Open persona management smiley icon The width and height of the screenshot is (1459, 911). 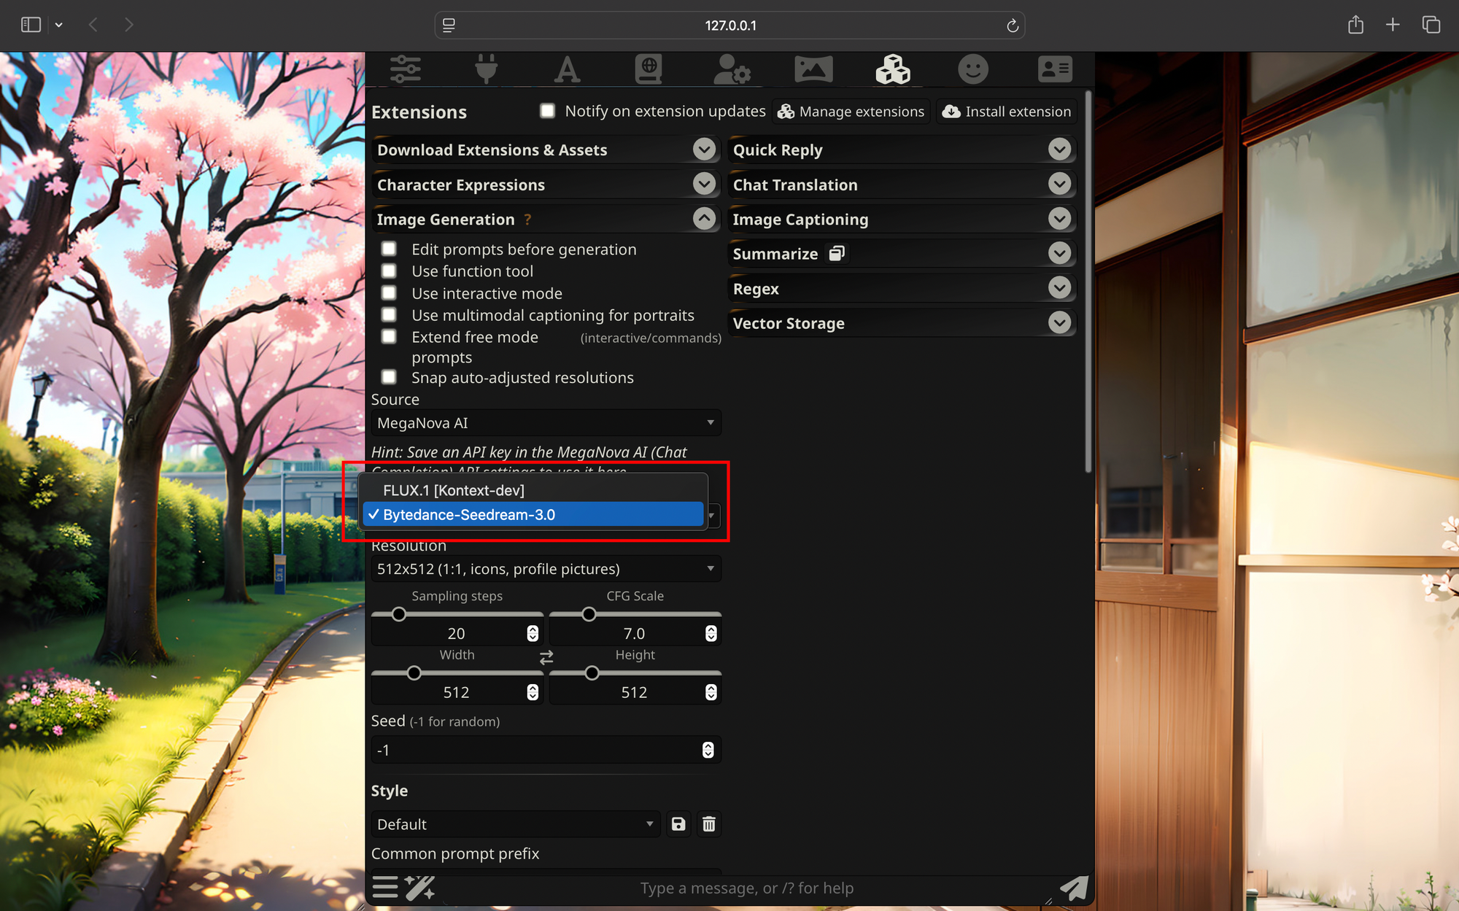coord(972,69)
